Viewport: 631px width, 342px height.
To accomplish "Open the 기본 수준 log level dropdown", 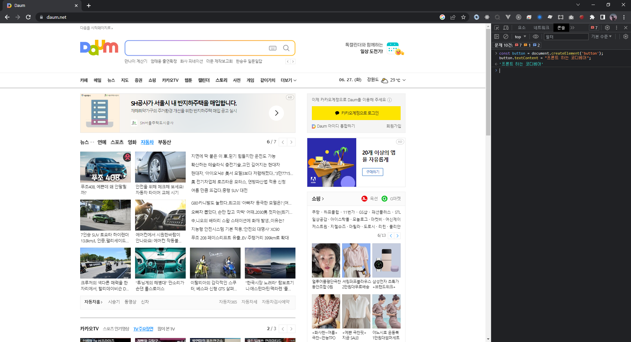I will [601, 37].
